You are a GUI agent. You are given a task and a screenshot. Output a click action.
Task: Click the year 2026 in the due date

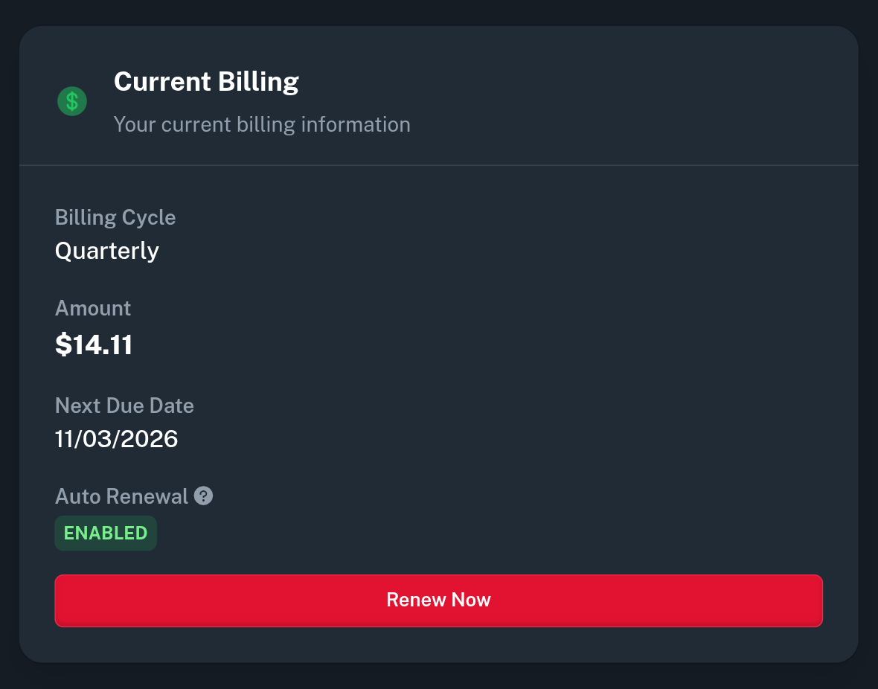click(x=151, y=439)
